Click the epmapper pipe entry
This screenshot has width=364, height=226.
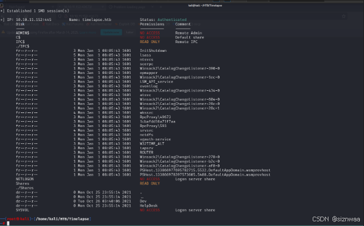(x=149, y=73)
